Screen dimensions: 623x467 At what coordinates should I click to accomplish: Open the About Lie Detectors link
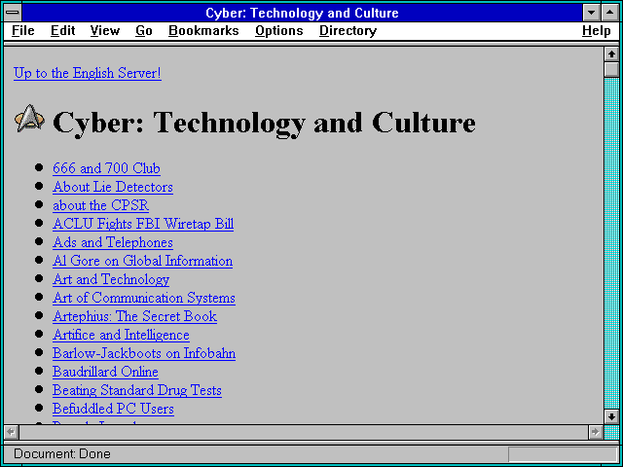(x=113, y=187)
